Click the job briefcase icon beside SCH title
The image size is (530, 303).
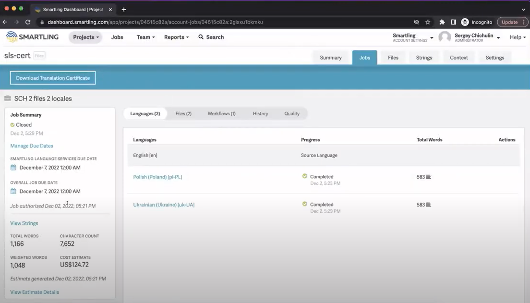click(x=7, y=98)
